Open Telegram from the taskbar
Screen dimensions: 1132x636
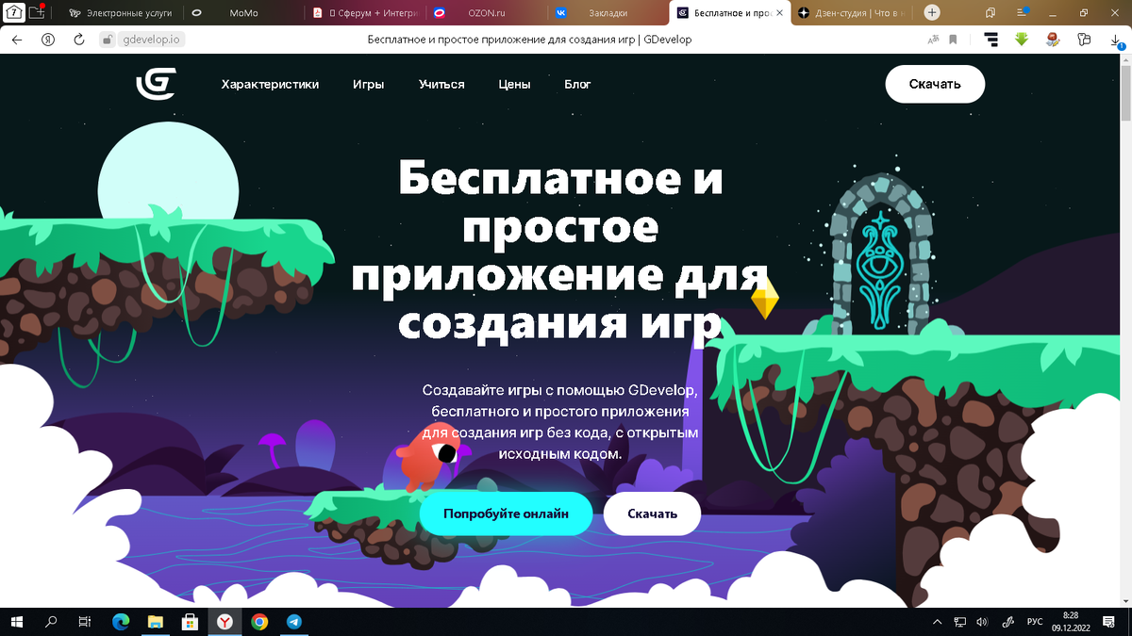(x=293, y=621)
